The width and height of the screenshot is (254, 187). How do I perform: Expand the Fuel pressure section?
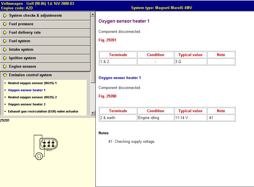pyautogui.click(x=21, y=24)
